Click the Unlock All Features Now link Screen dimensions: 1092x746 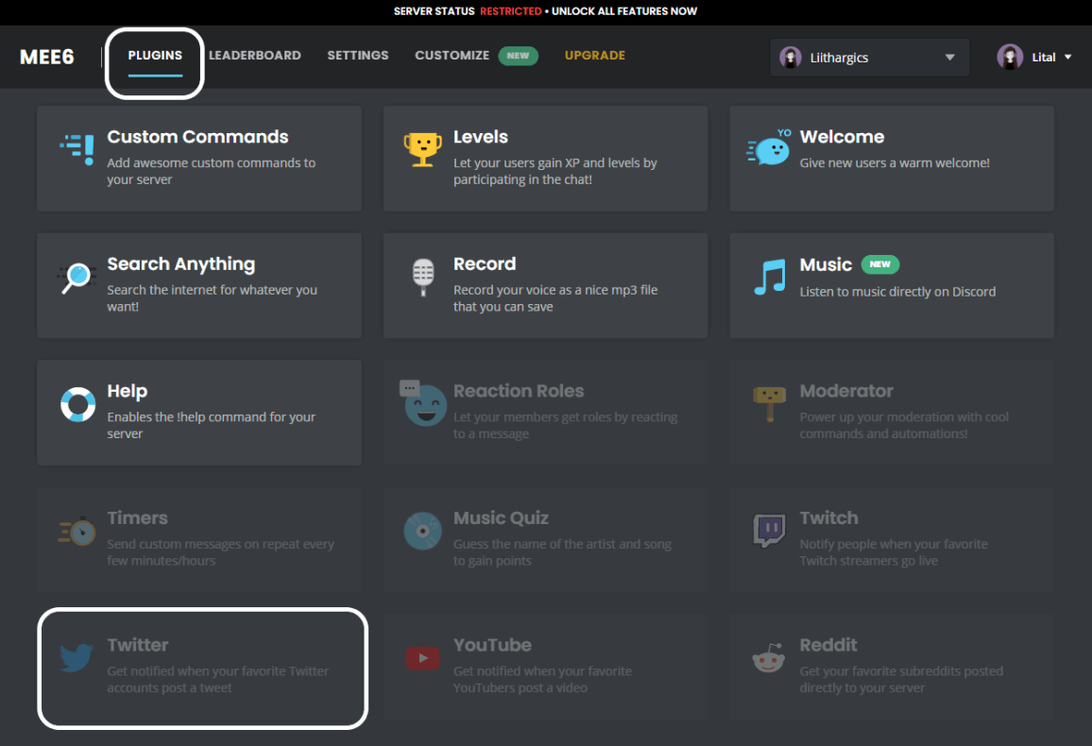624,11
